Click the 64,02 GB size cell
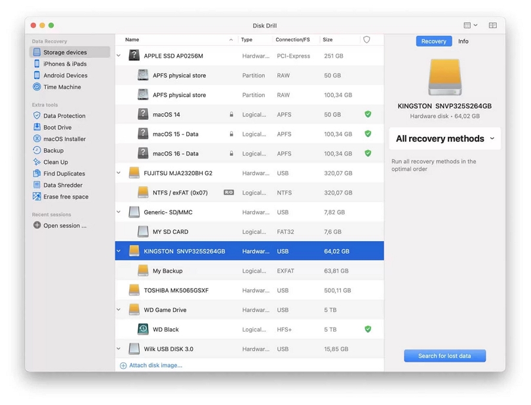Image resolution: width=531 pixels, height=405 pixels. pyautogui.click(x=336, y=251)
